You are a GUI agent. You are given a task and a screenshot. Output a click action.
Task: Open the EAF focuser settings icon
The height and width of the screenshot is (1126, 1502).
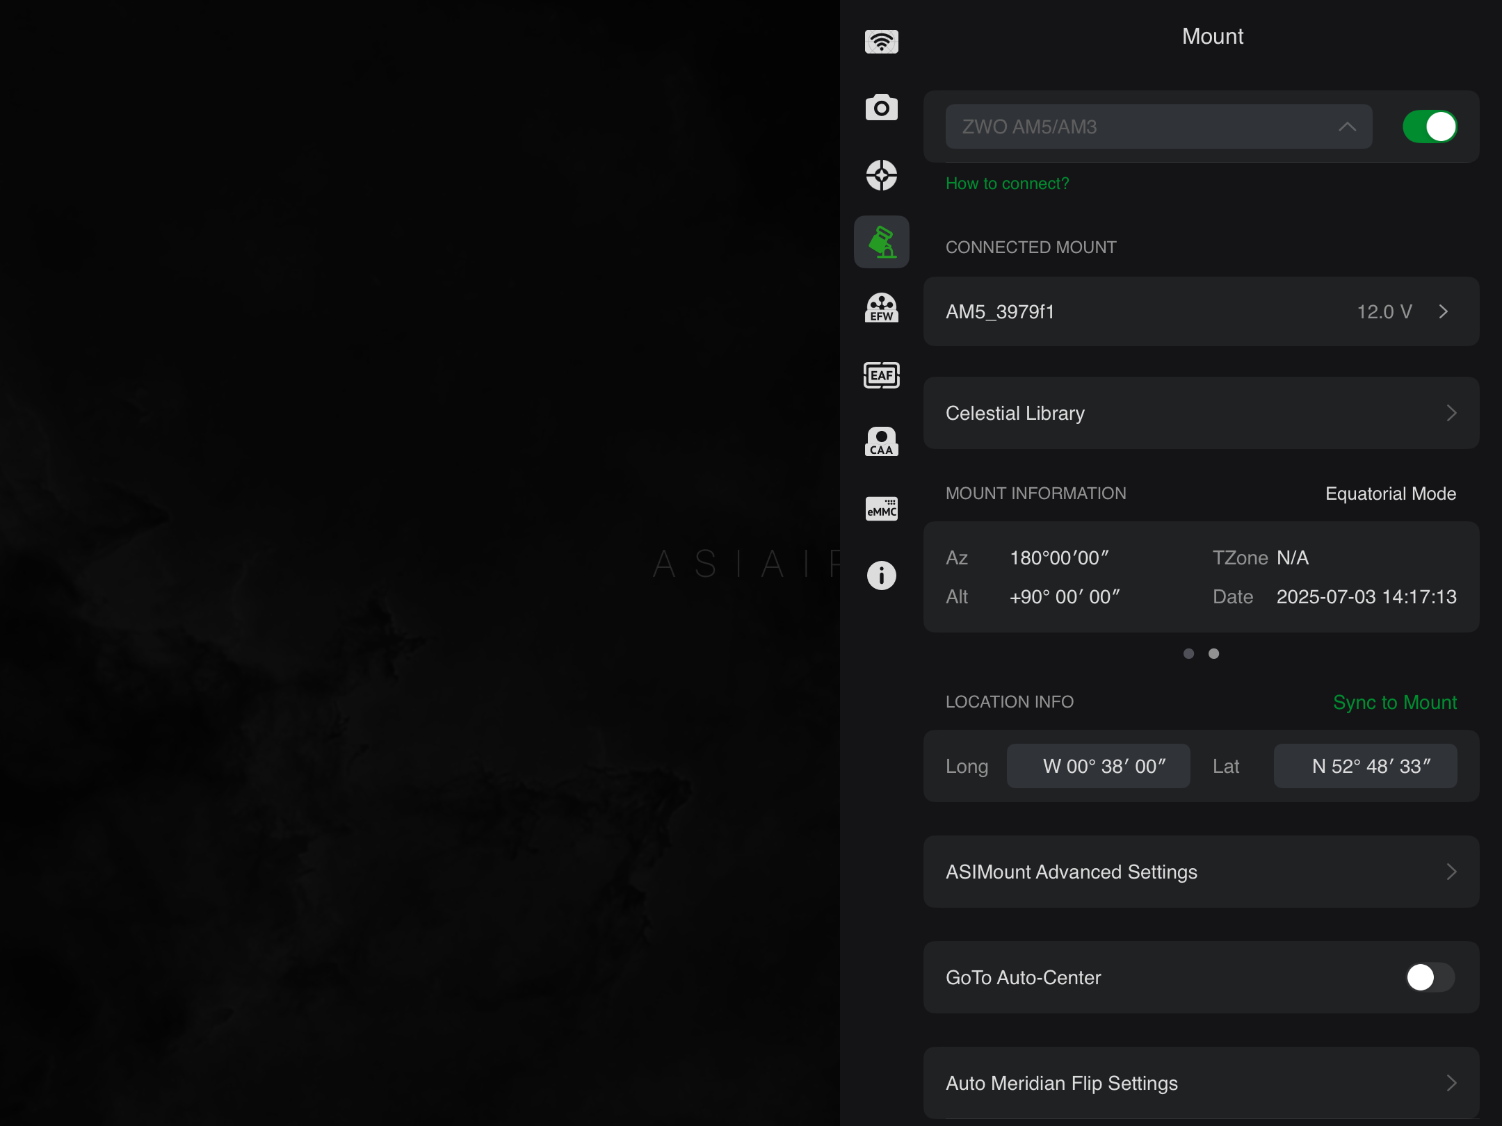pyautogui.click(x=881, y=375)
